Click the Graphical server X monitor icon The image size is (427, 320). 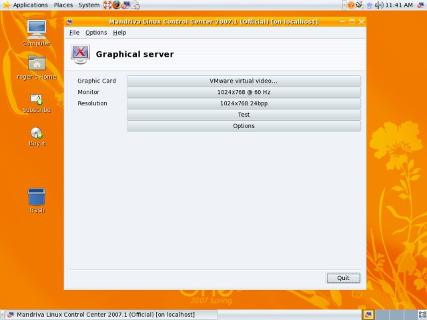[x=80, y=54]
